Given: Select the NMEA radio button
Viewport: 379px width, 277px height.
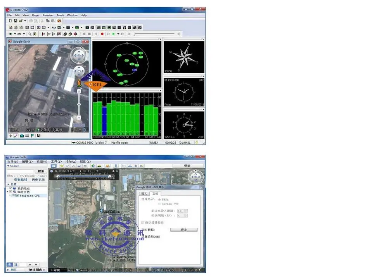Looking at the screenshot, I should click(159, 200).
